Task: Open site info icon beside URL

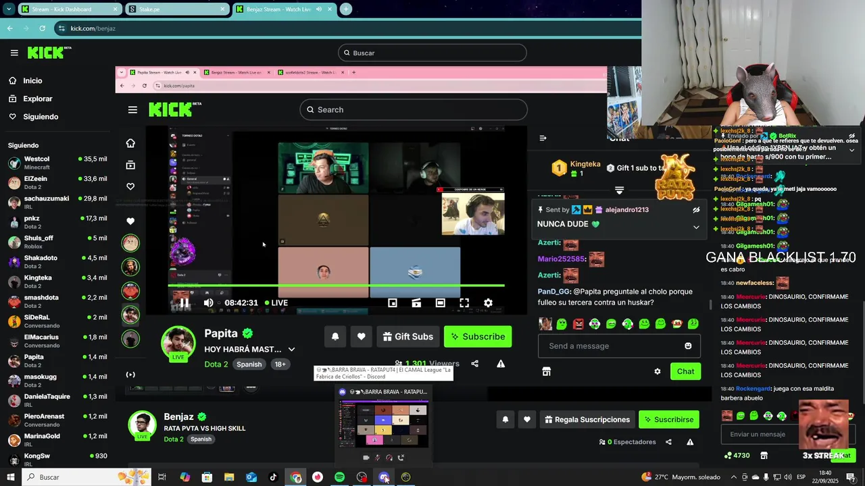Action: (x=61, y=28)
